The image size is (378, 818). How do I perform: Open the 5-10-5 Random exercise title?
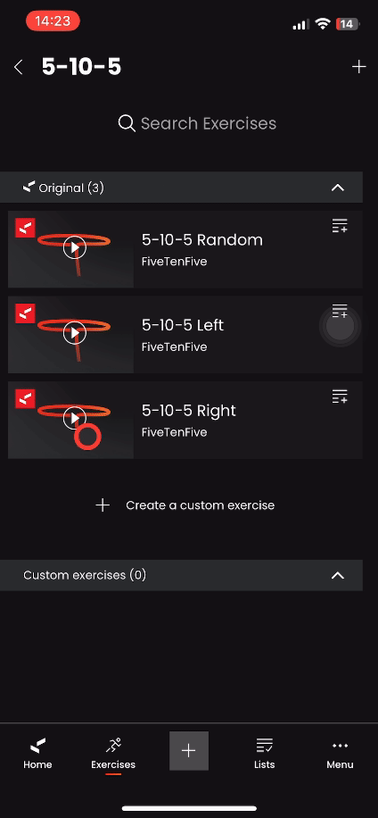coord(202,239)
